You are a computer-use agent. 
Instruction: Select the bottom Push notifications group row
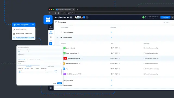pos(114,80)
